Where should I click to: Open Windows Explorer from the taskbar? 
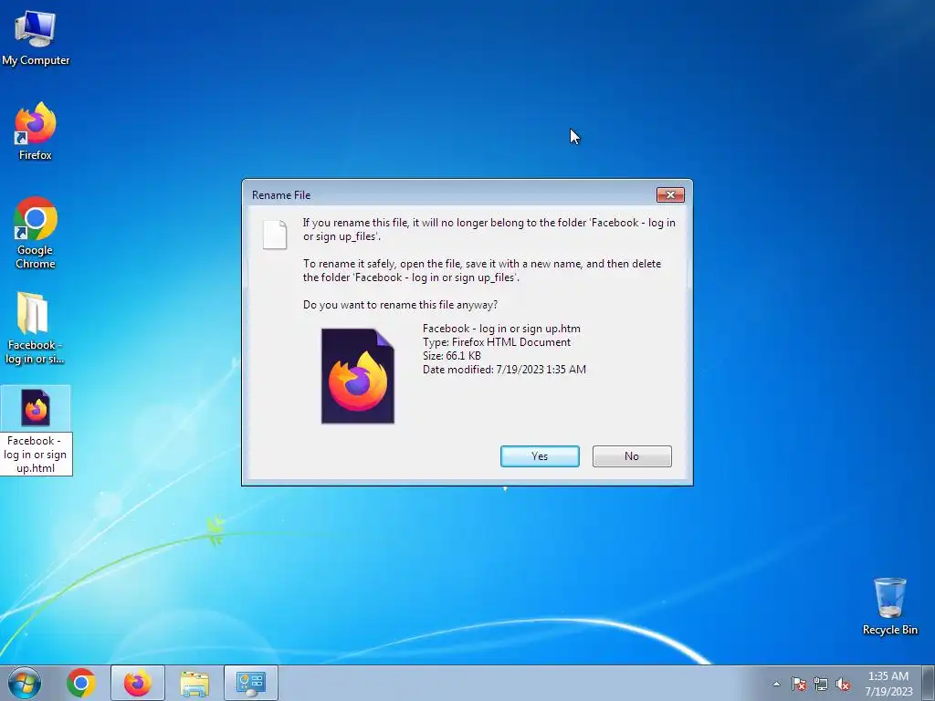point(194,683)
